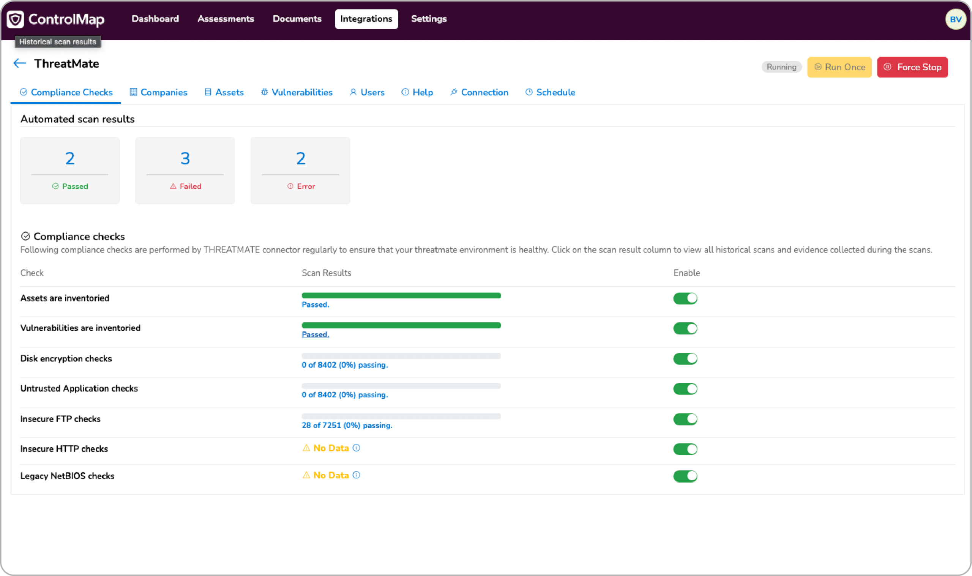Click gray progress bar for Disk encryption checks
Image resolution: width=972 pixels, height=576 pixels.
(401, 356)
